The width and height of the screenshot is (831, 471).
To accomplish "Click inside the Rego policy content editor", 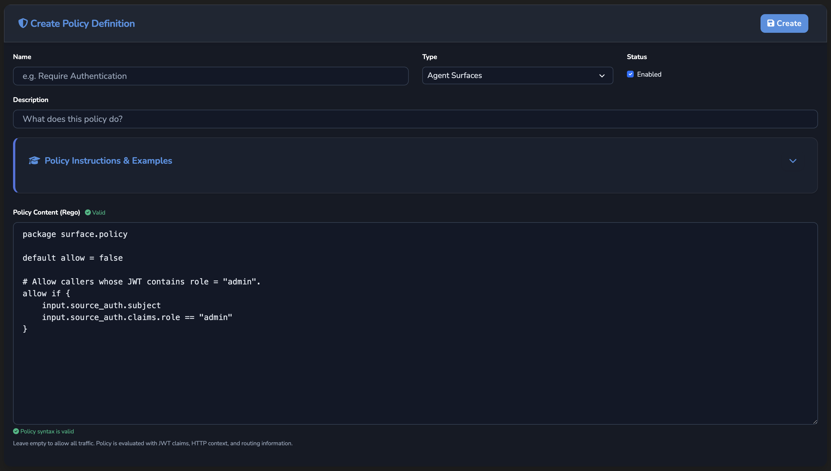I will [x=415, y=323].
